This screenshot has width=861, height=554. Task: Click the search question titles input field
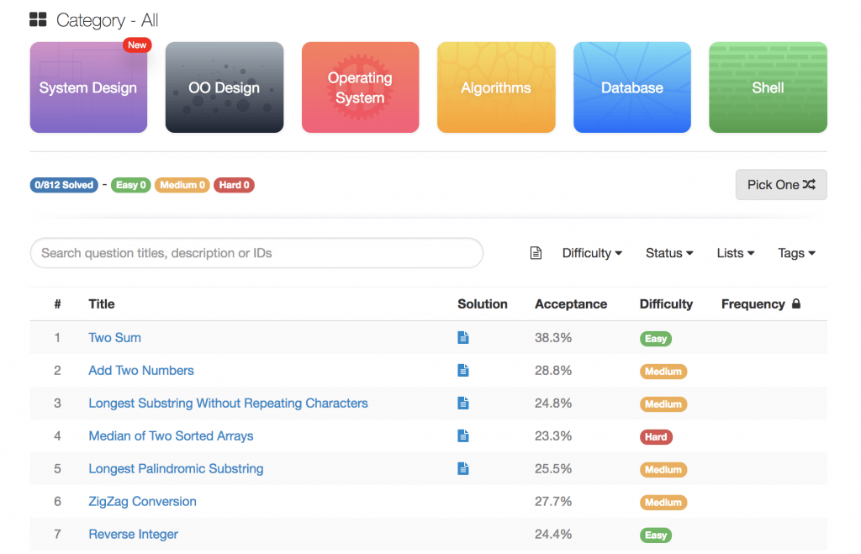coord(256,253)
